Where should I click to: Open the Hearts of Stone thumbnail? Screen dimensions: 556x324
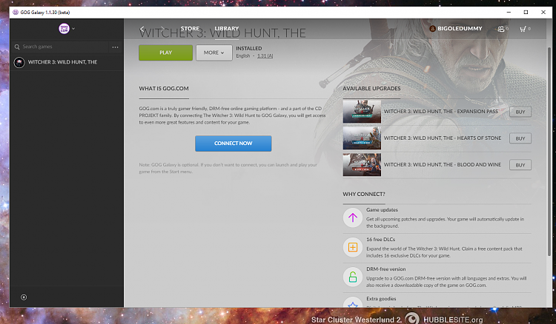[x=362, y=138]
